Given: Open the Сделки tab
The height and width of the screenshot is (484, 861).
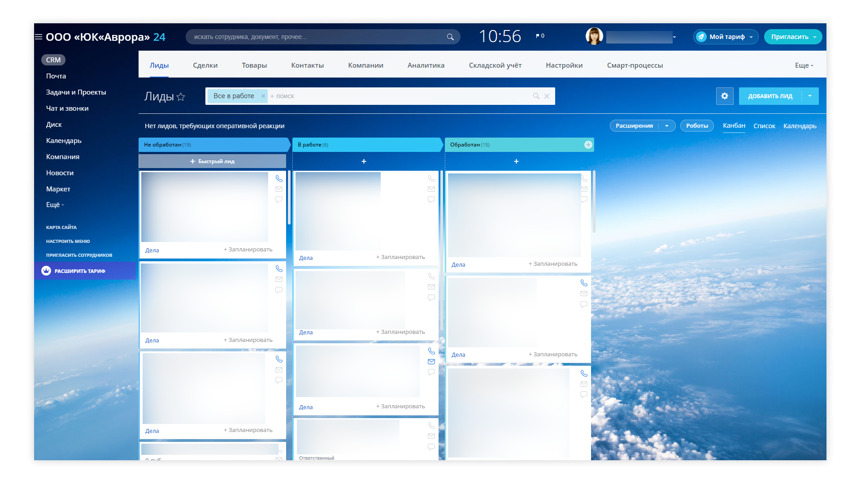Looking at the screenshot, I should (x=205, y=65).
